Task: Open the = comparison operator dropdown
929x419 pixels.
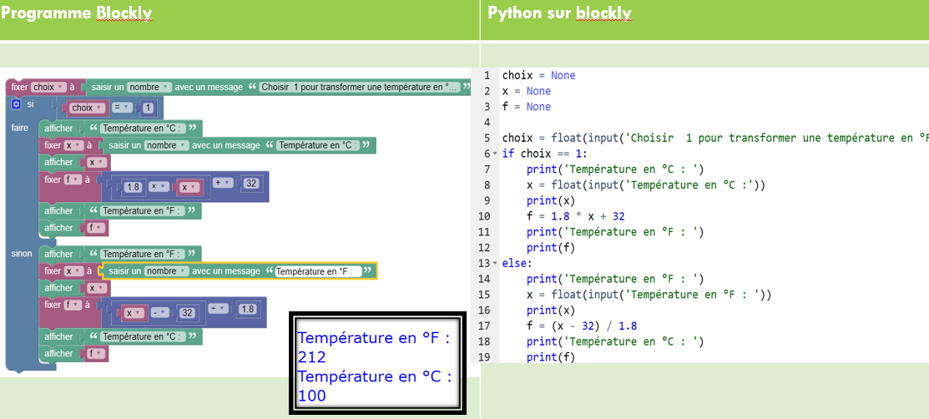Action: (x=123, y=108)
